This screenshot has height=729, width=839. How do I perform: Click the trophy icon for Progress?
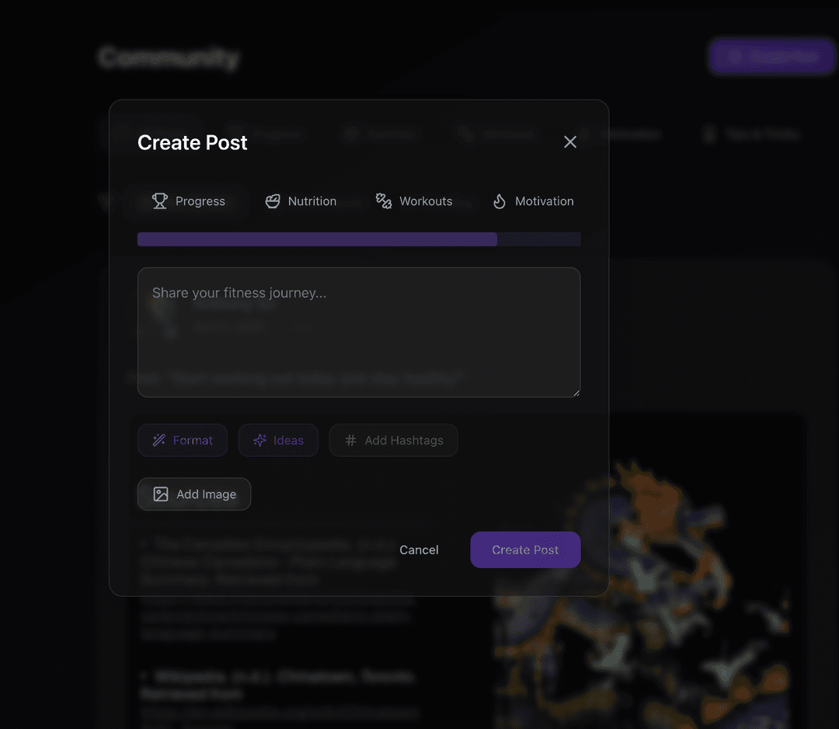coord(159,201)
